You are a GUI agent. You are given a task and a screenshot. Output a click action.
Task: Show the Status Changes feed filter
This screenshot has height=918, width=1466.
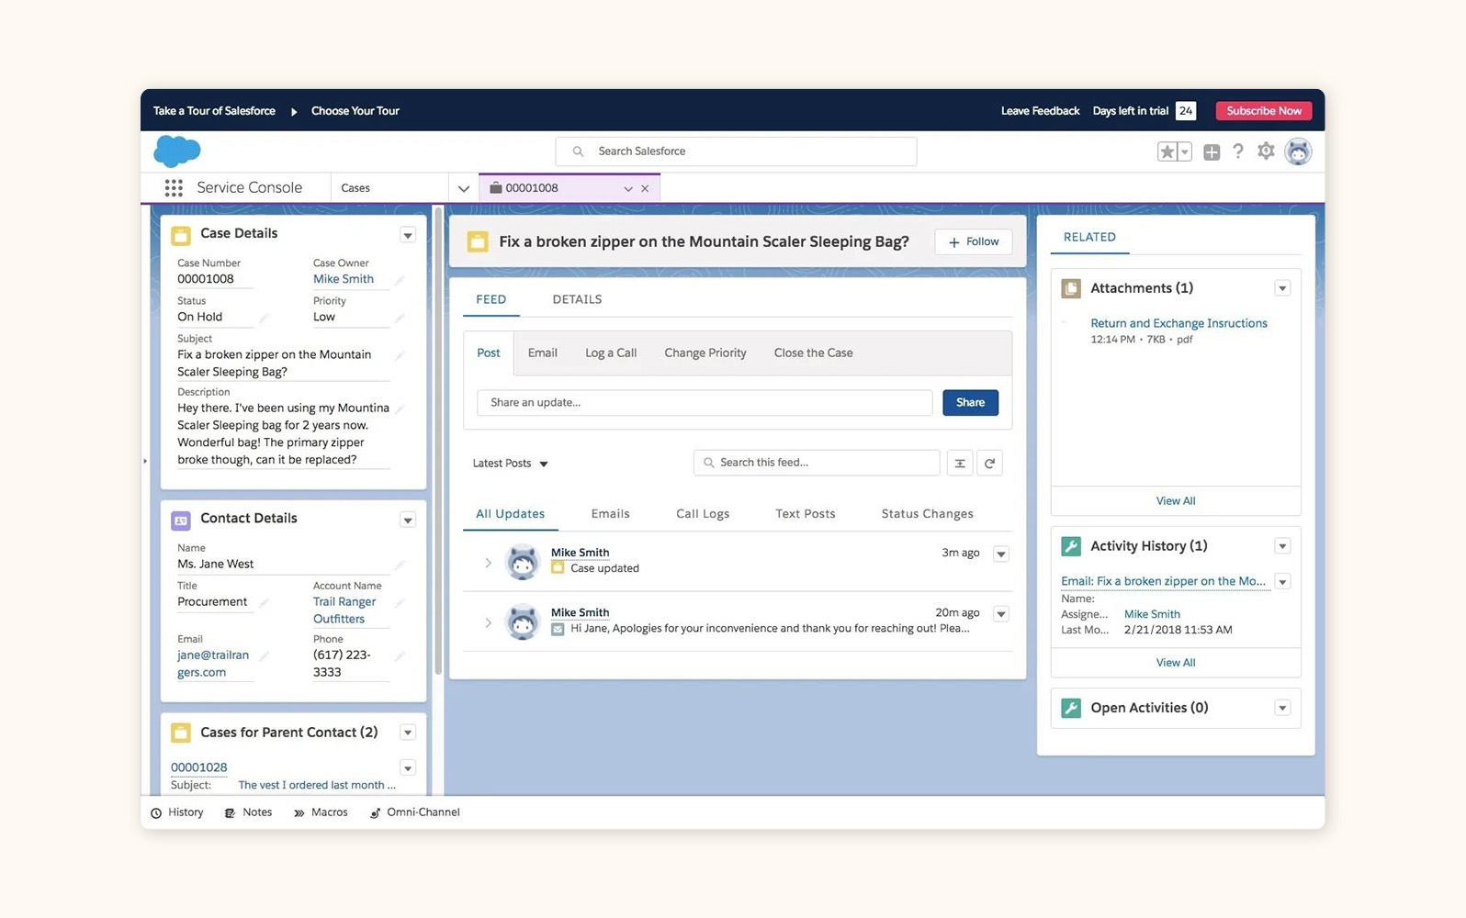(x=927, y=514)
